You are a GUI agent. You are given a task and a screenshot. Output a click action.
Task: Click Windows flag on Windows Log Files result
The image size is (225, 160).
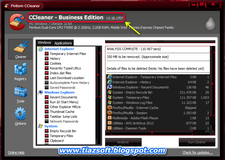(x=110, y=103)
